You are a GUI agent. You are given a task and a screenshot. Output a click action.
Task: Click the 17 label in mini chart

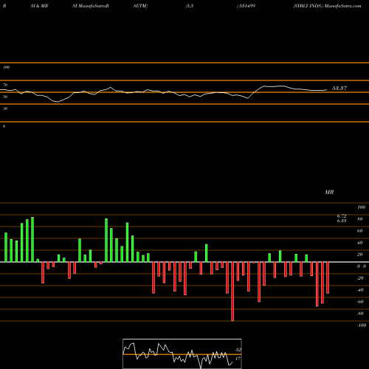click(238, 359)
